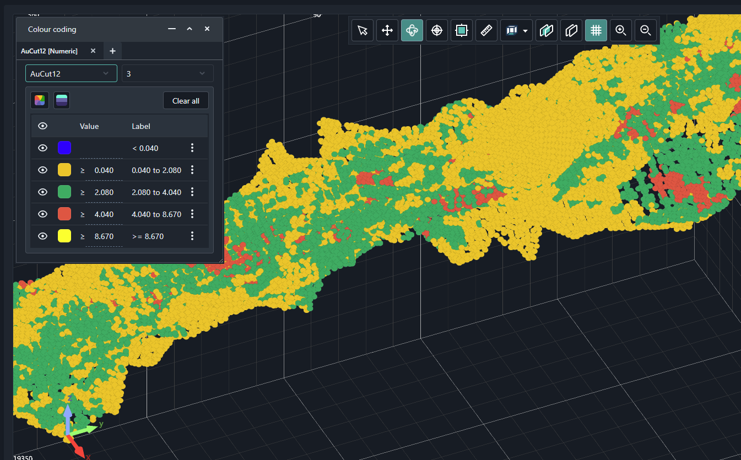This screenshot has width=741, height=460.
Task: Zoom out using the magnifier minus icon
Action: 646,30
